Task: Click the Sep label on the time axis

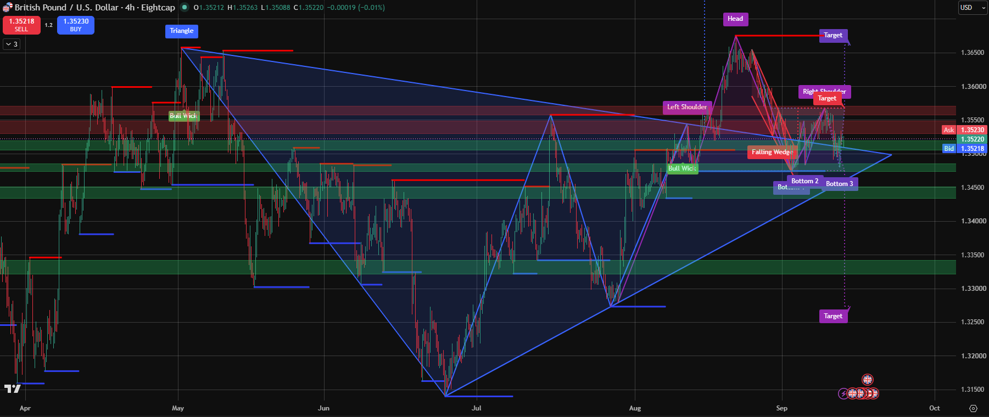Action: pyautogui.click(x=782, y=408)
